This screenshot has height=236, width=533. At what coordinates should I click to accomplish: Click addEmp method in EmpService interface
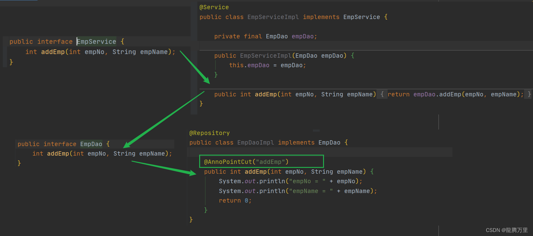pyautogui.click(x=53, y=52)
